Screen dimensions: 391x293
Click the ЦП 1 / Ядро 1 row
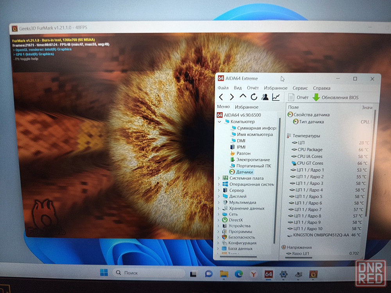point(328,170)
